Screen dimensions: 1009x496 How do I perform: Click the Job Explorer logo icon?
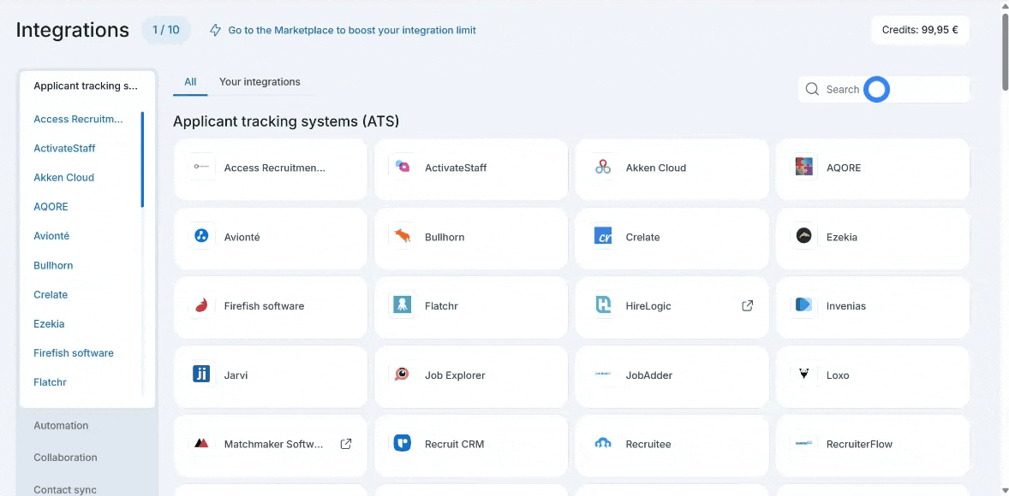(x=403, y=375)
